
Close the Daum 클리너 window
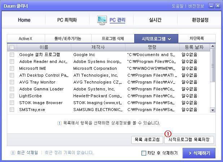[x=218, y=6]
